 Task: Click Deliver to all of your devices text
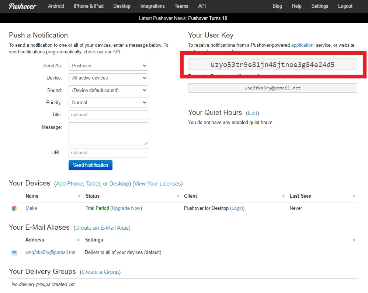click(x=123, y=253)
